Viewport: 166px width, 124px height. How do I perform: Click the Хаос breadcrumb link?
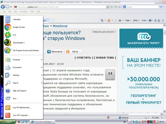pyautogui.click(x=46, y=26)
